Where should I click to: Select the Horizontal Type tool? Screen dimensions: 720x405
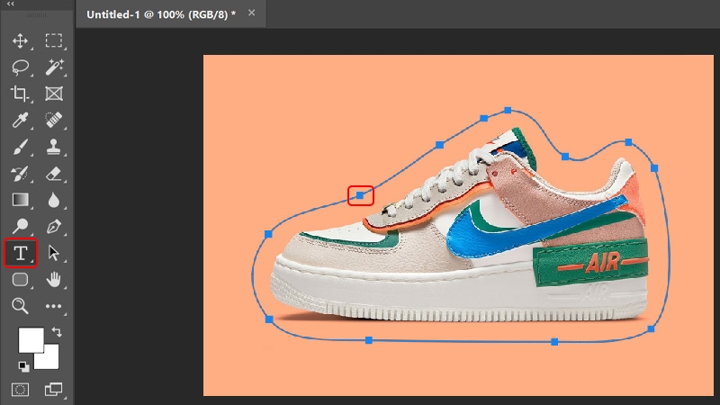20,253
